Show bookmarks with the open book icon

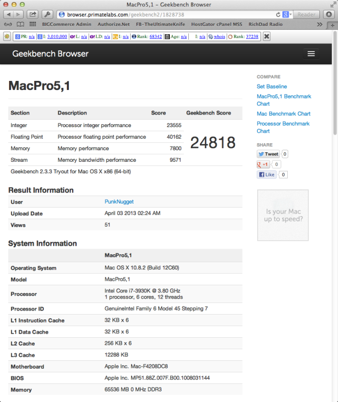click(x=21, y=24)
